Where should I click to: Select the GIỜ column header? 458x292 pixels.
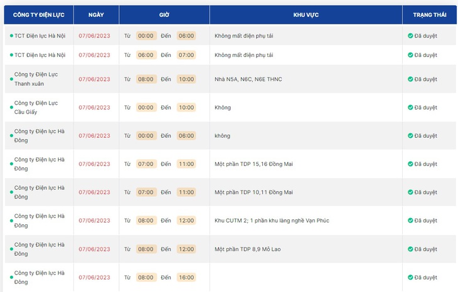pos(164,14)
